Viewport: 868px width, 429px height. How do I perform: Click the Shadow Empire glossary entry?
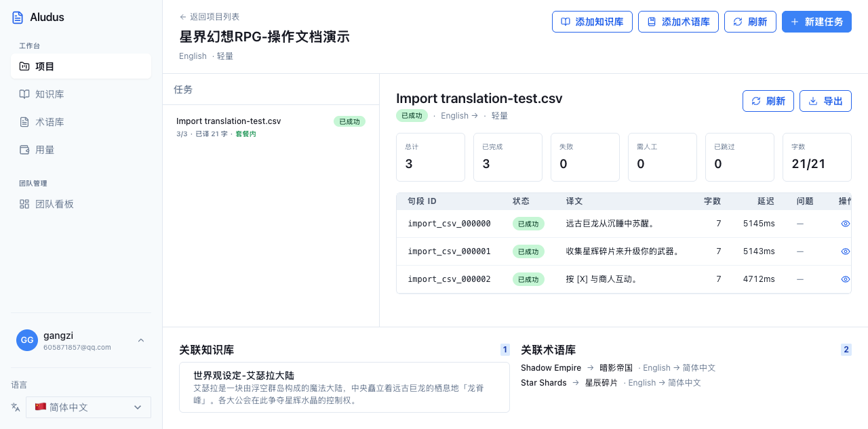(x=618, y=368)
